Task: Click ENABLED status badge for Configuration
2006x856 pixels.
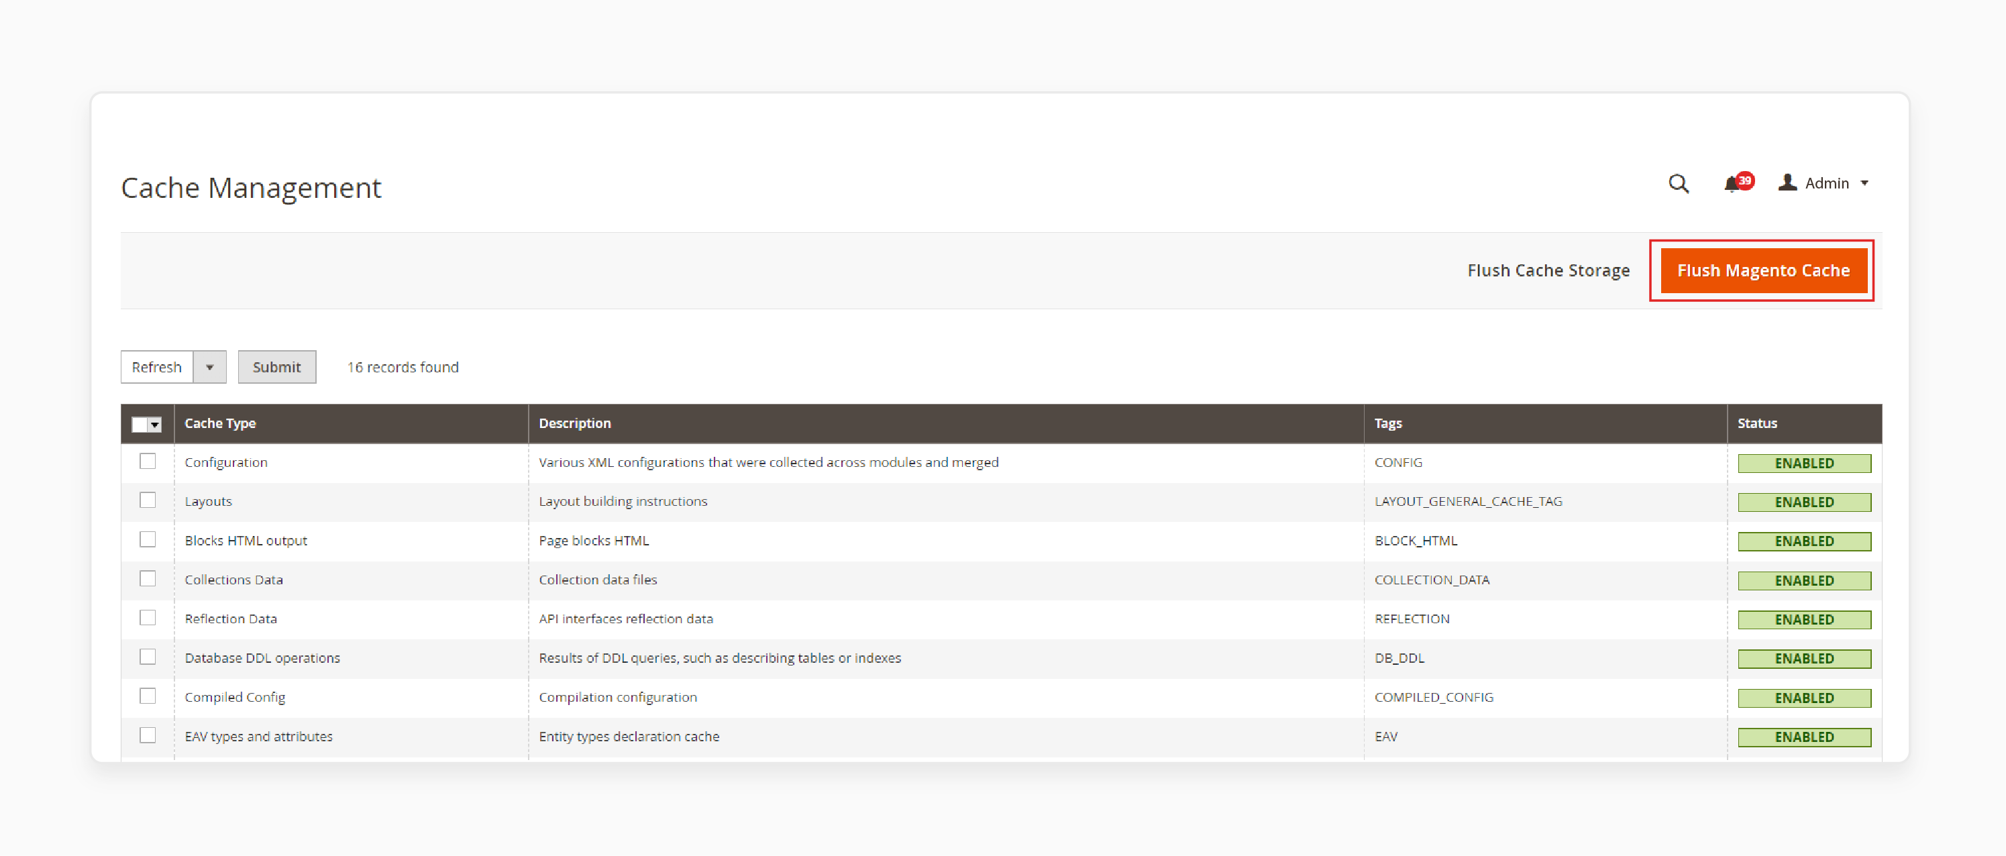Action: tap(1804, 464)
